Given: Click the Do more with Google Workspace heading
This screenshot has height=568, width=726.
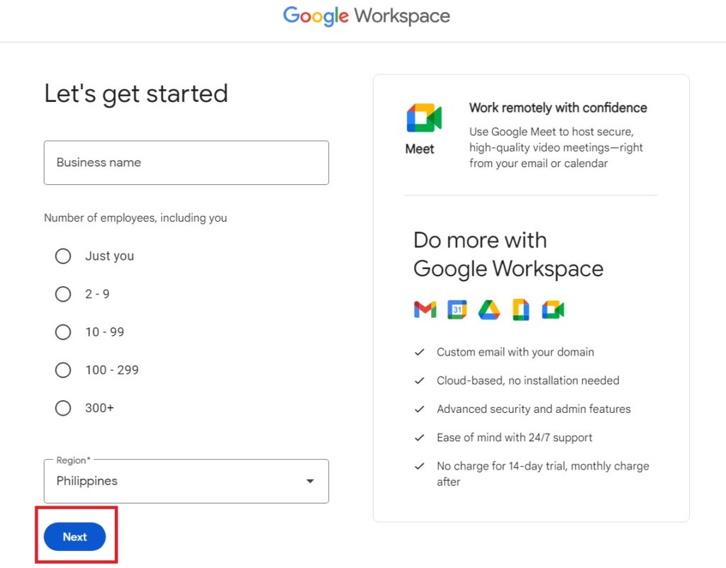Looking at the screenshot, I should click(x=508, y=254).
